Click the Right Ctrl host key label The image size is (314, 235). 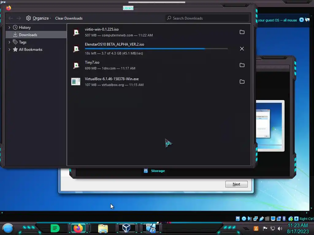pyautogui.click(x=307, y=219)
